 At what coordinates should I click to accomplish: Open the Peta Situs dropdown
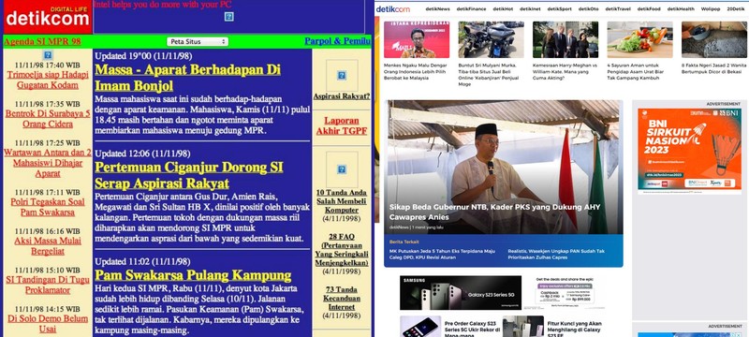[x=198, y=41]
